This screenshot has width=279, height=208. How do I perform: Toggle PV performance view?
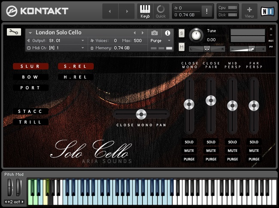[271, 47]
